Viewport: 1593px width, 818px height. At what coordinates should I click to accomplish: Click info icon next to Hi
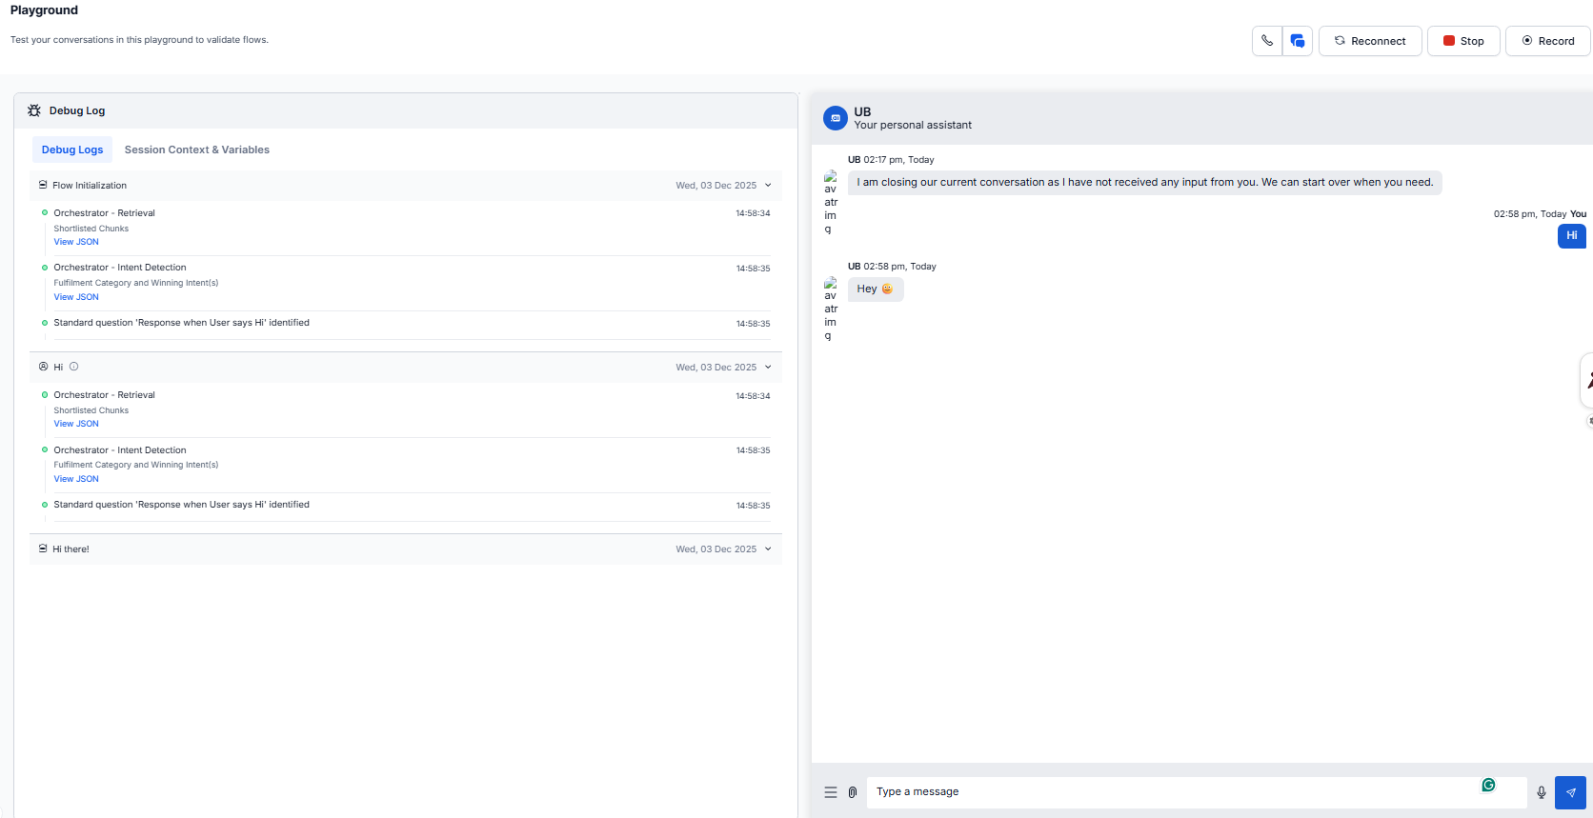pos(74,367)
